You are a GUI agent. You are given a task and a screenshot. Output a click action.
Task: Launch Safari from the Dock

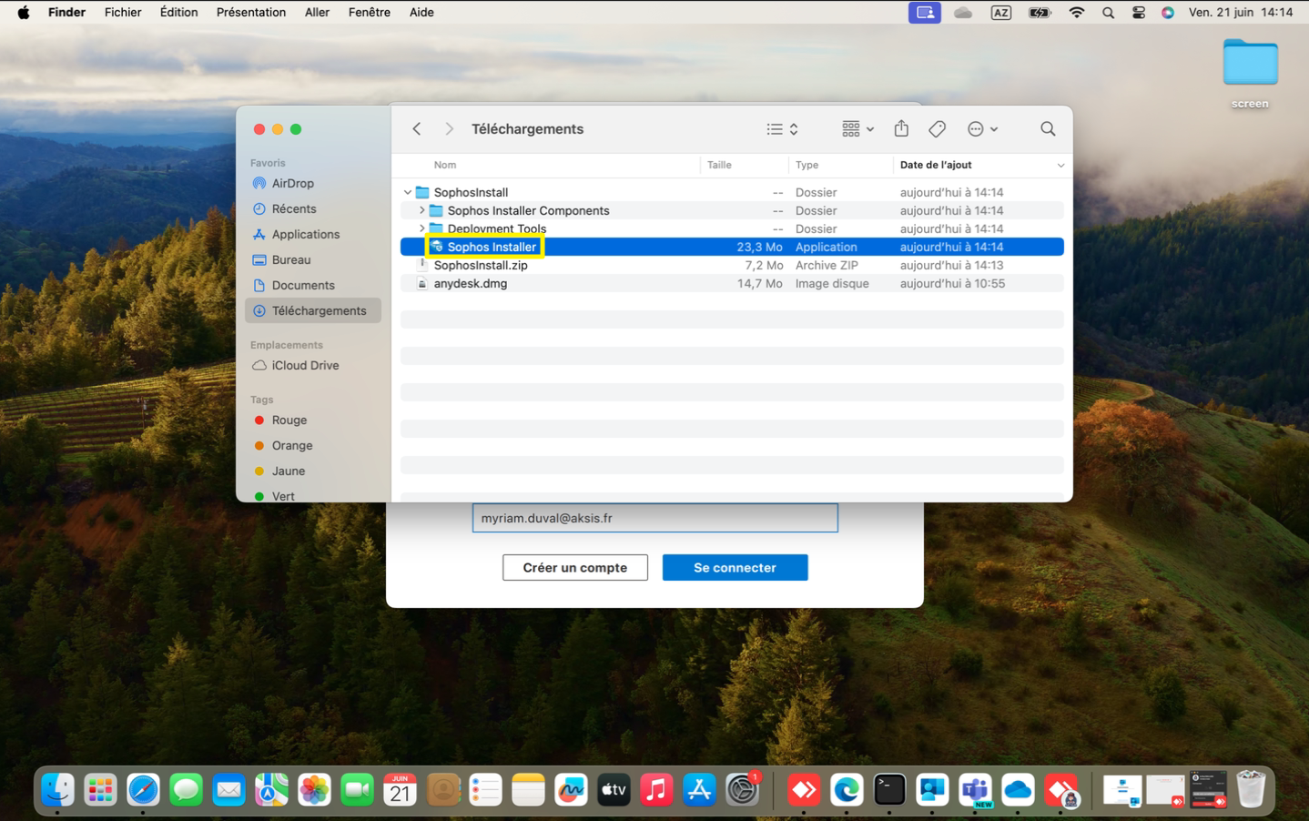click(143, 789)
